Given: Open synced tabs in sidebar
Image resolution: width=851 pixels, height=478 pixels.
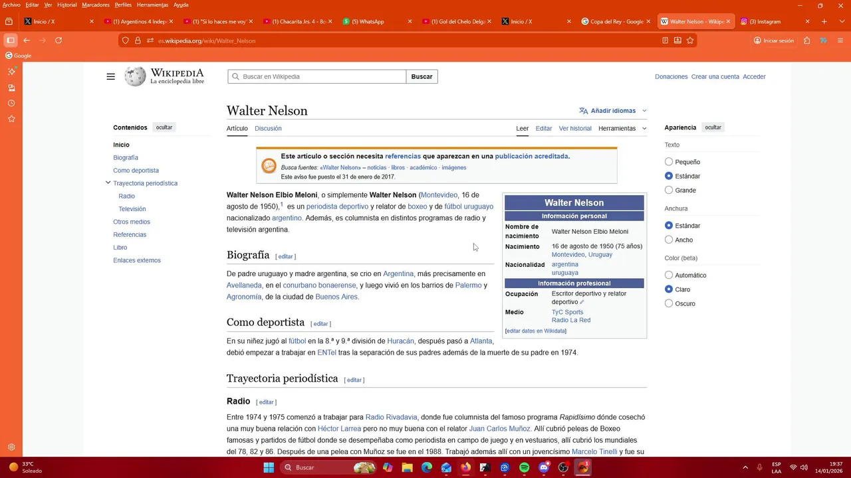Looking at the screenshot, I should point(11,88).
